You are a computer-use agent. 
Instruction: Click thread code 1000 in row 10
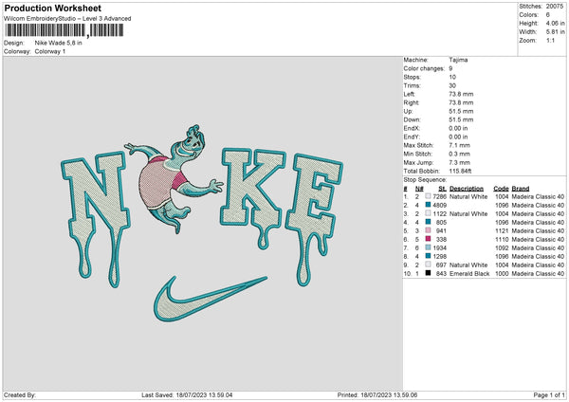[x=502, y=274]
